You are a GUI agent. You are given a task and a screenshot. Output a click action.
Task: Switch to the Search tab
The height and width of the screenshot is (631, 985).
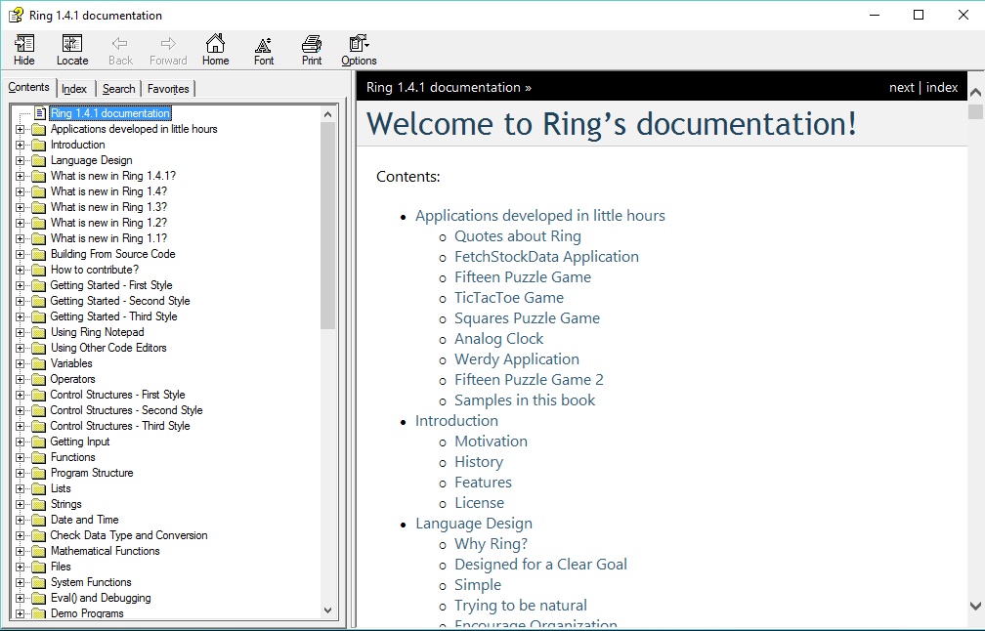(119, 89)
